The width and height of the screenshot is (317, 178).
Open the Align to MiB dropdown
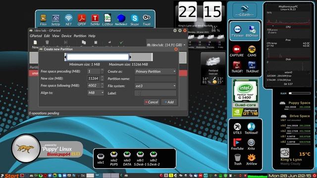(x=96, y=92)
